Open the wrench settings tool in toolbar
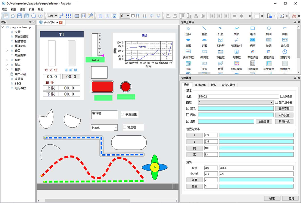This screenshot has width=301, height=203. coord(90,16)
